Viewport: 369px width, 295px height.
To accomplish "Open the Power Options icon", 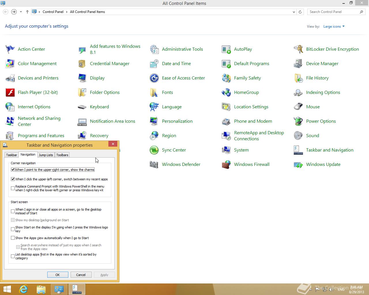I will 298,121.
